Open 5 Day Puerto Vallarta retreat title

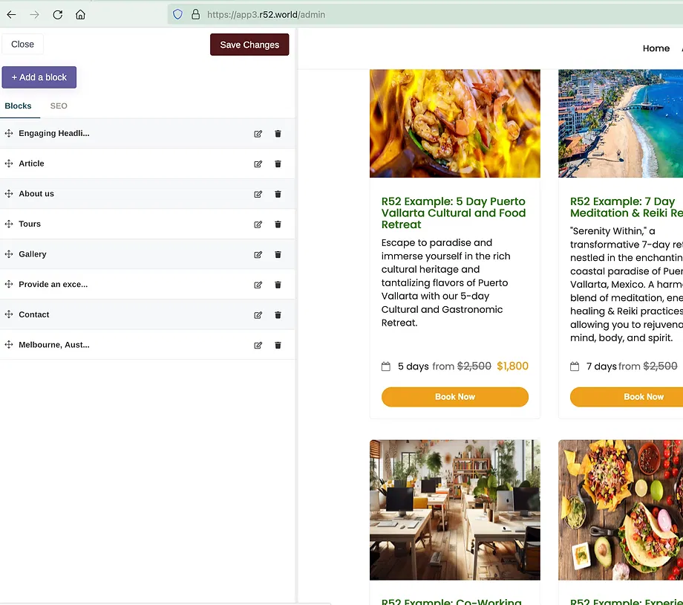(x=454, y=213)
